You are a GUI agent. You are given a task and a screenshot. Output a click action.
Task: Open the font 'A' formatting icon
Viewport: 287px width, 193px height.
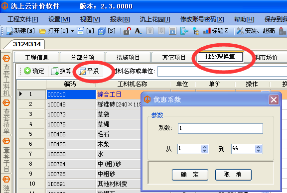tap(138, 31)
